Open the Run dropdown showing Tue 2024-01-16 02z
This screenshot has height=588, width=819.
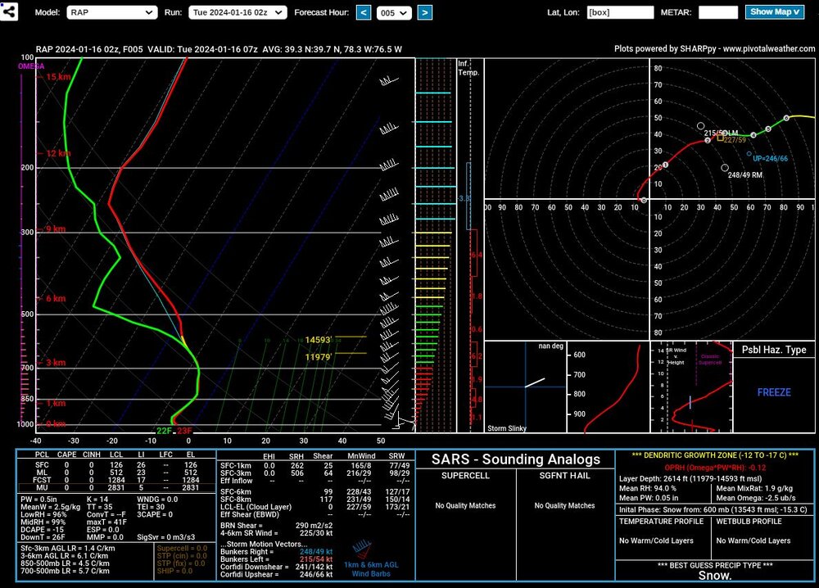click(x=238, y=12)
